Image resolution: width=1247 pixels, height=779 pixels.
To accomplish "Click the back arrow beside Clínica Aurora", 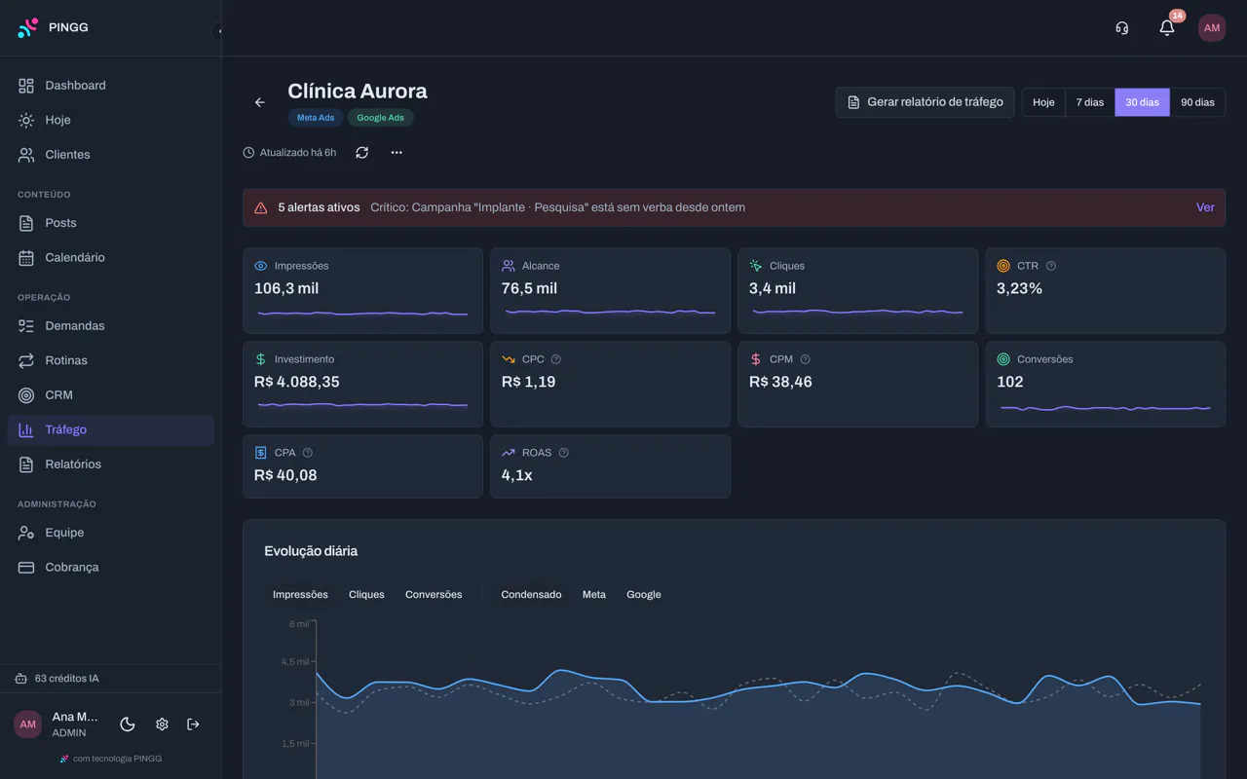I will pyautogui.click(x=259, y=102).
